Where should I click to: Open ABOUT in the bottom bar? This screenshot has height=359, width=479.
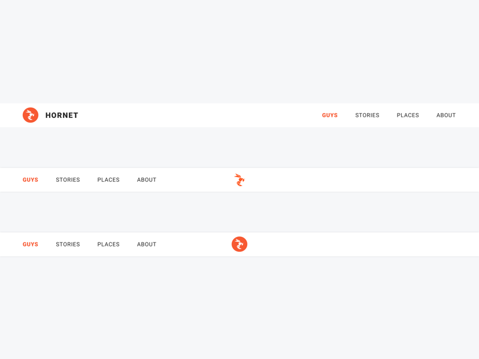(147, 244)
